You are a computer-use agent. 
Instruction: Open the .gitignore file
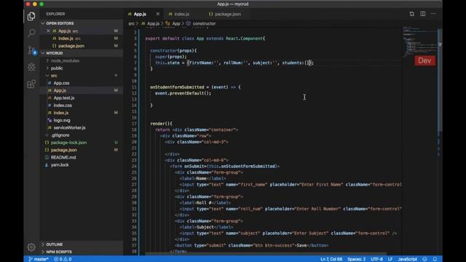point(60,135)
